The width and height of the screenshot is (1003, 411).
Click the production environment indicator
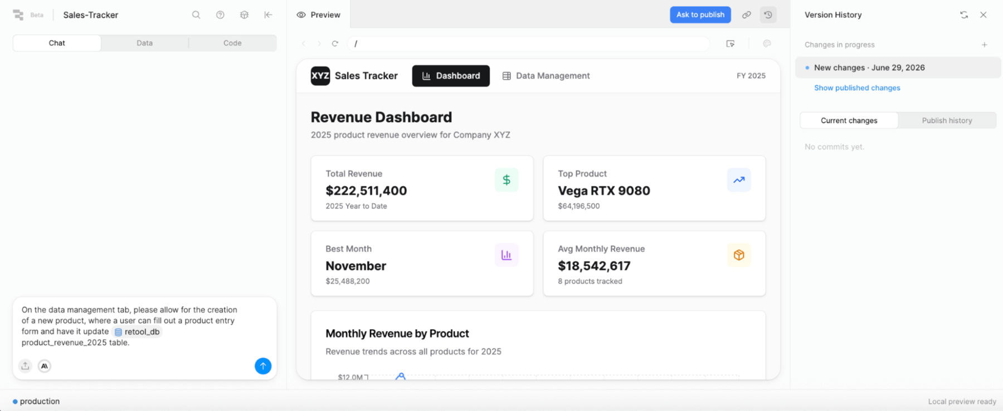point(36,402)
